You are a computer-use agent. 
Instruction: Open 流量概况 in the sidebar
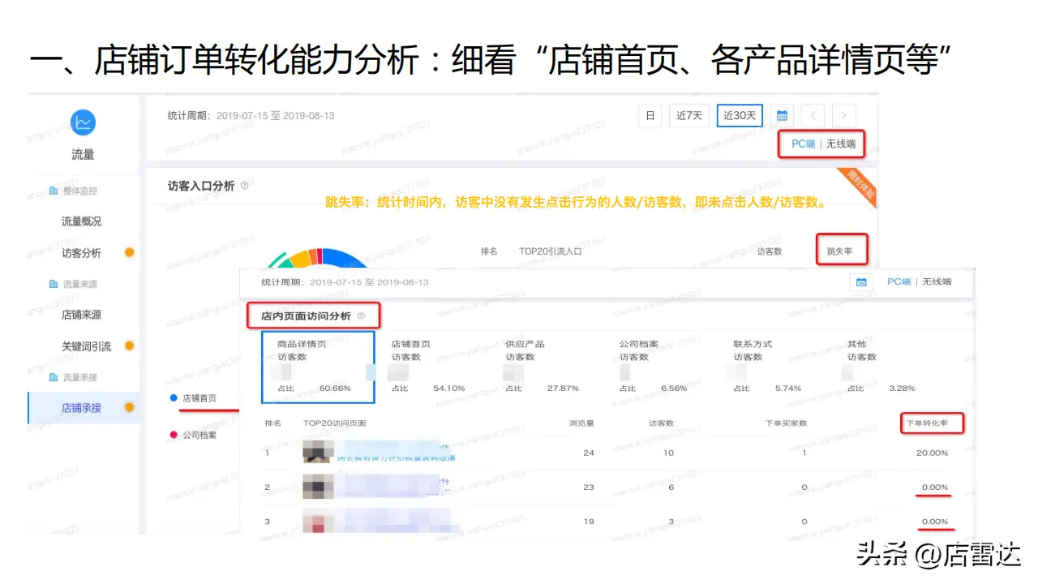pos(82,221)
